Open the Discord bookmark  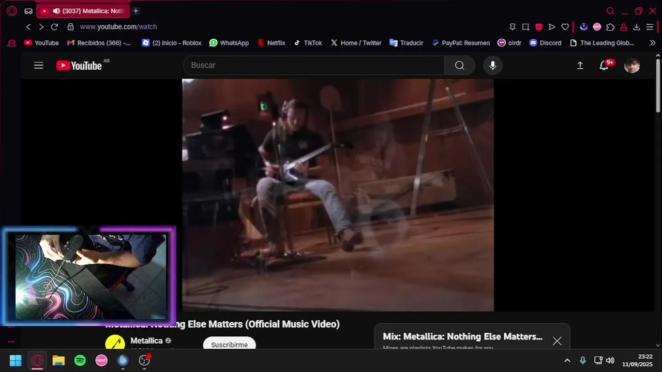click(x=546, y=43)
